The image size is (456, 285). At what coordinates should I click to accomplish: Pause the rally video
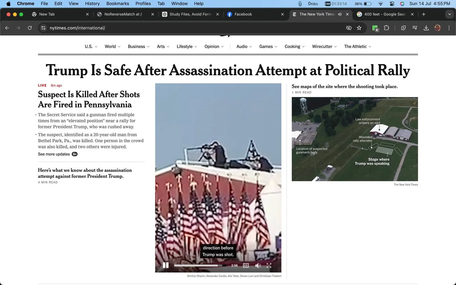click(166, 265)
